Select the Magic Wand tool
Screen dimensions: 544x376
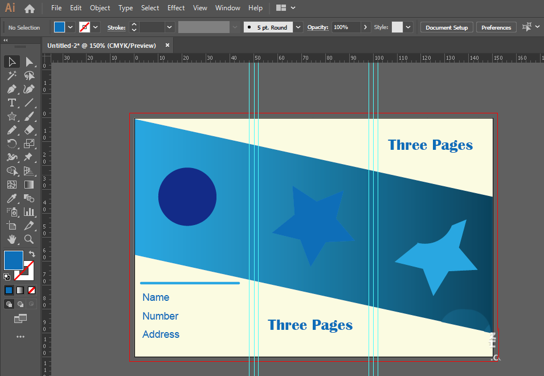(x=11, y=75)
